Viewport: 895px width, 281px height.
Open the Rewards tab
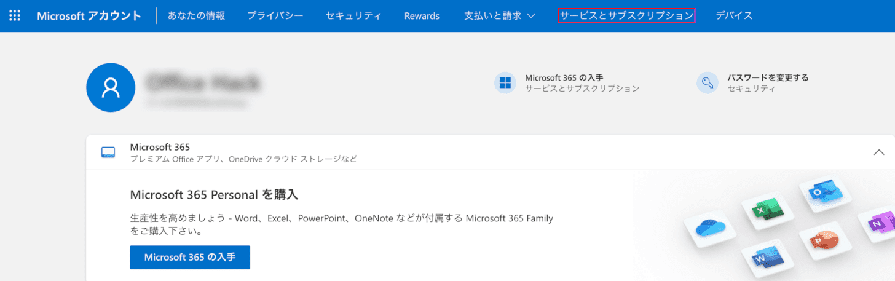pyautogui.click(x=422, y=16)
